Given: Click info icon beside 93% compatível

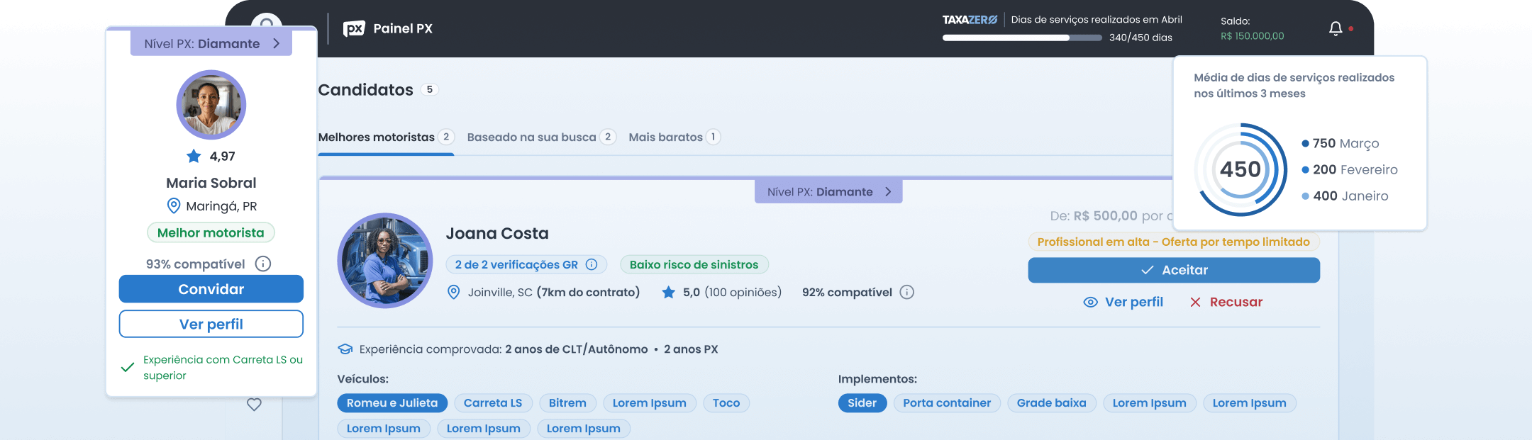Looking at the screenshot, I should coord(263,264).
